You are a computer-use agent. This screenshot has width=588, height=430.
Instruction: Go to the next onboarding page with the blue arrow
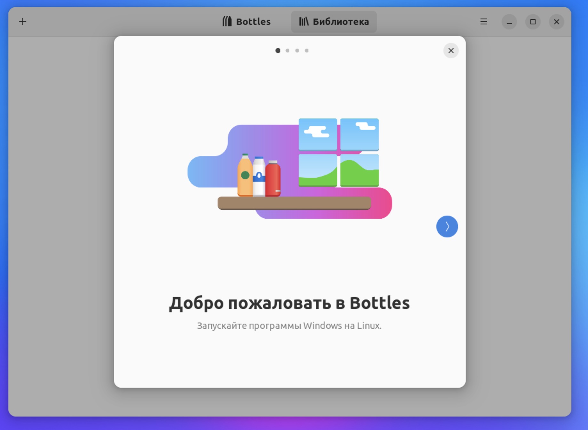point(447,227)
